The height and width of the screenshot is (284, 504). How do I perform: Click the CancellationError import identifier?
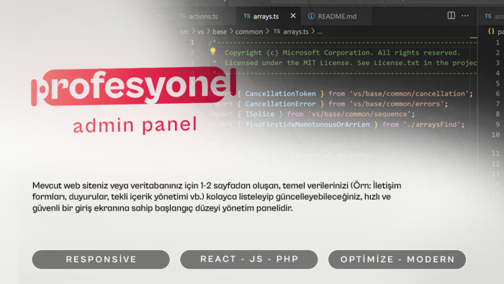click(x=281, y=104)
